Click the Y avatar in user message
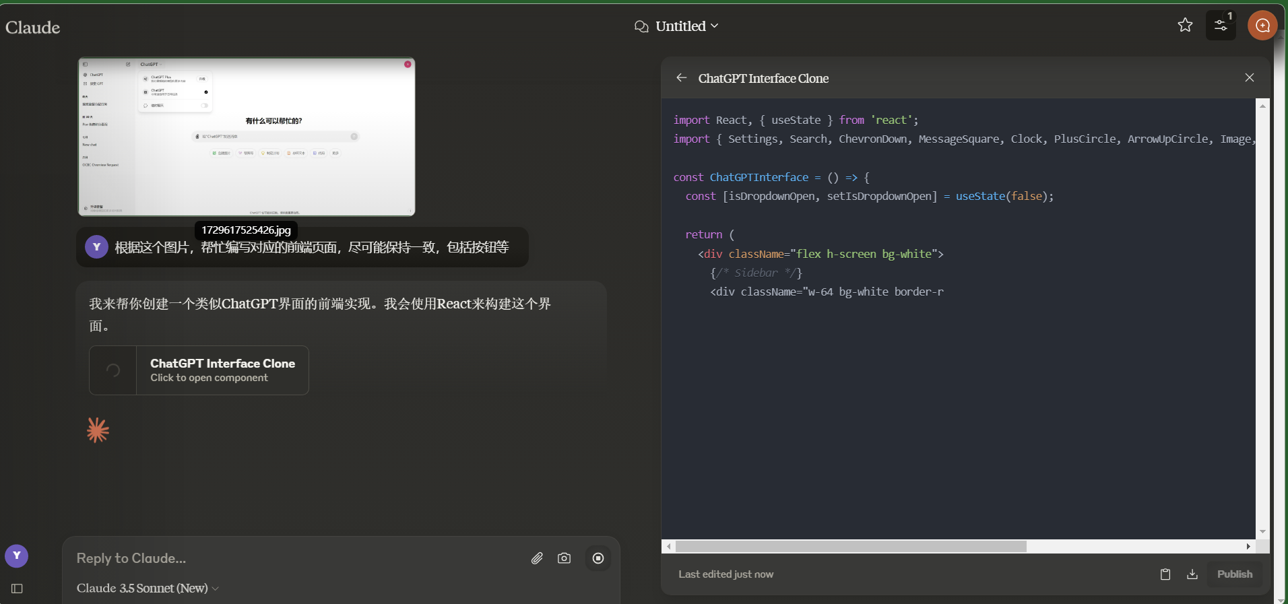This screenshot has height=604, width=1288. tap(96, 247)
